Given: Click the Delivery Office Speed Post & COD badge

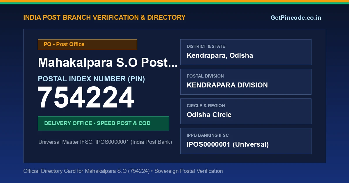Looking at the screenshot, I should [x=103, y=123].
